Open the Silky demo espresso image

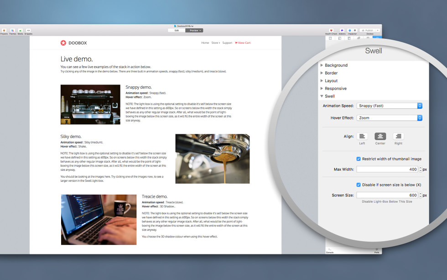pos(213,158)
